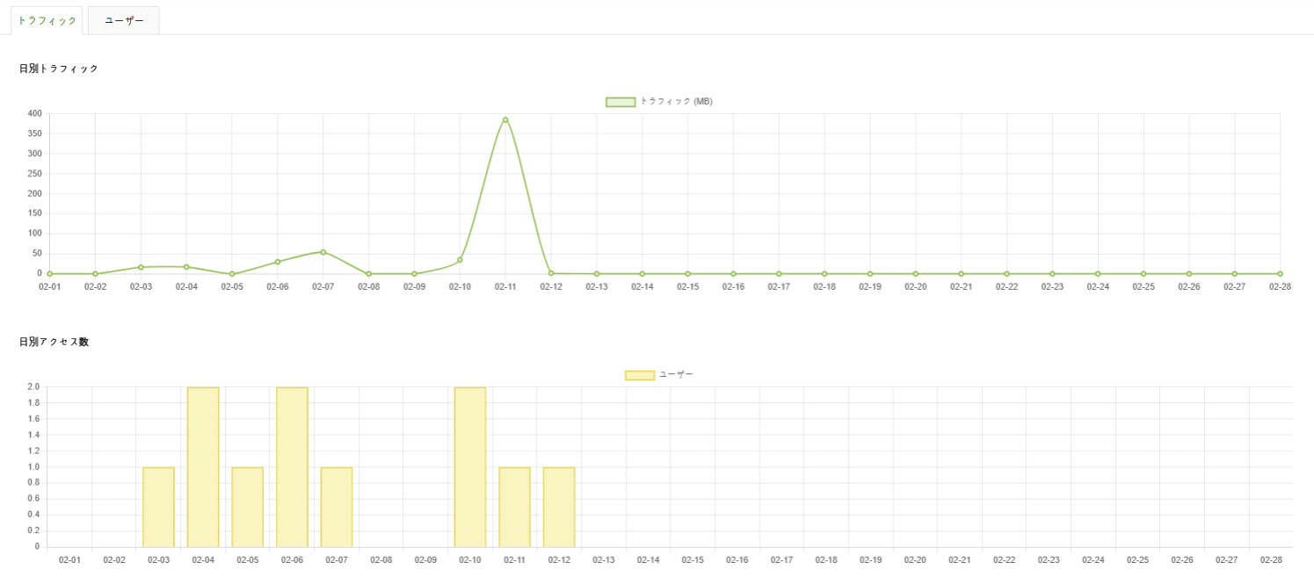Screen dimensions: 1314x577
Task: Toggle the トラフィック (MB) legend label
Action: click(676, 102)
